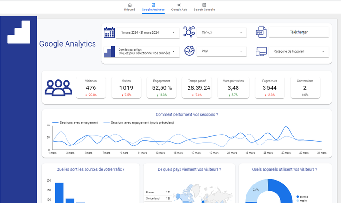Screen dimensions: 341x203
Task: Click the visitors group icon
Action: (x=58, y=87)
